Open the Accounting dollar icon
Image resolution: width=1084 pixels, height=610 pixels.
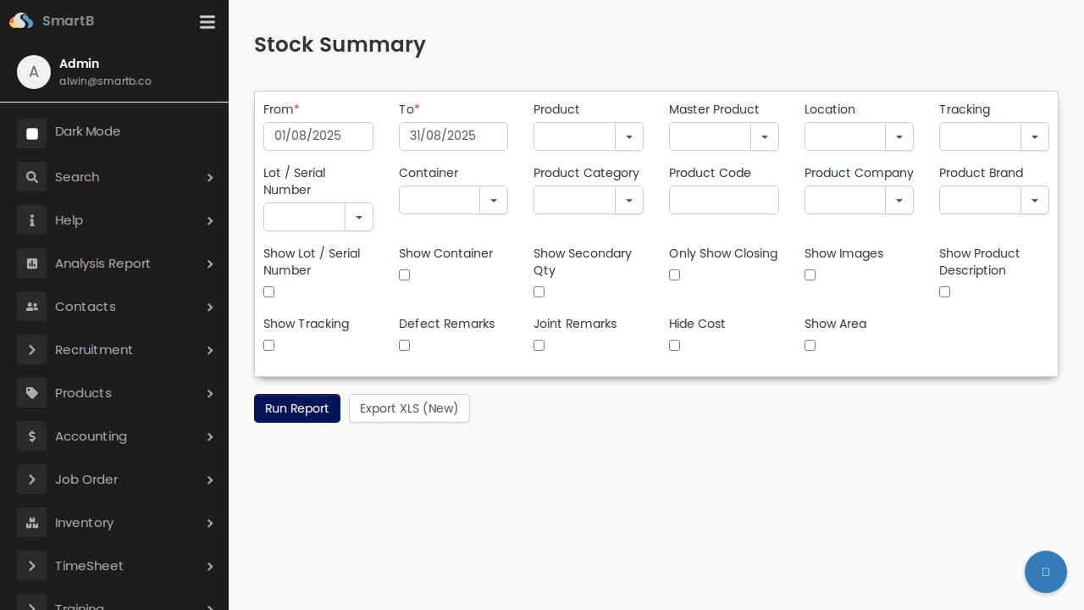(x=31, y=435)
